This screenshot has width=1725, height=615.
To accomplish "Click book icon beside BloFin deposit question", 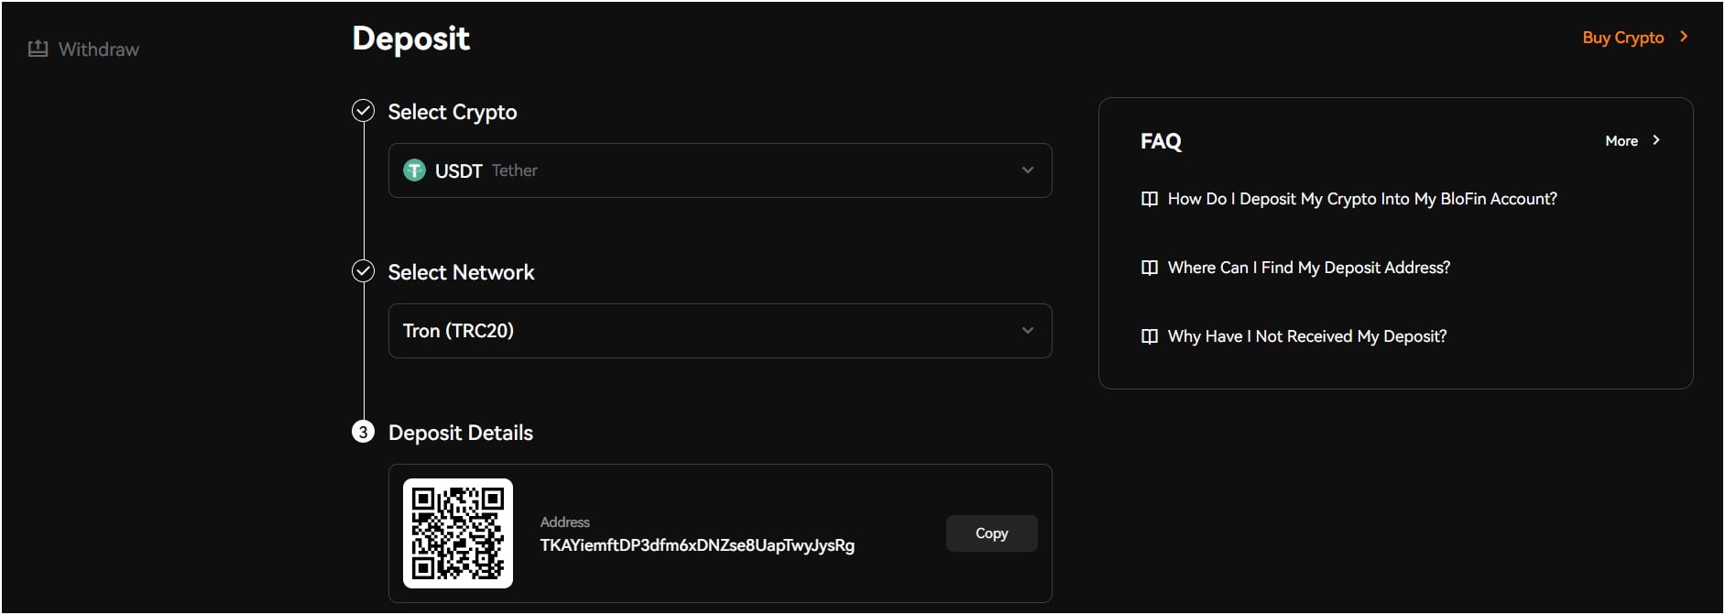I will (x=1150, y=199).
